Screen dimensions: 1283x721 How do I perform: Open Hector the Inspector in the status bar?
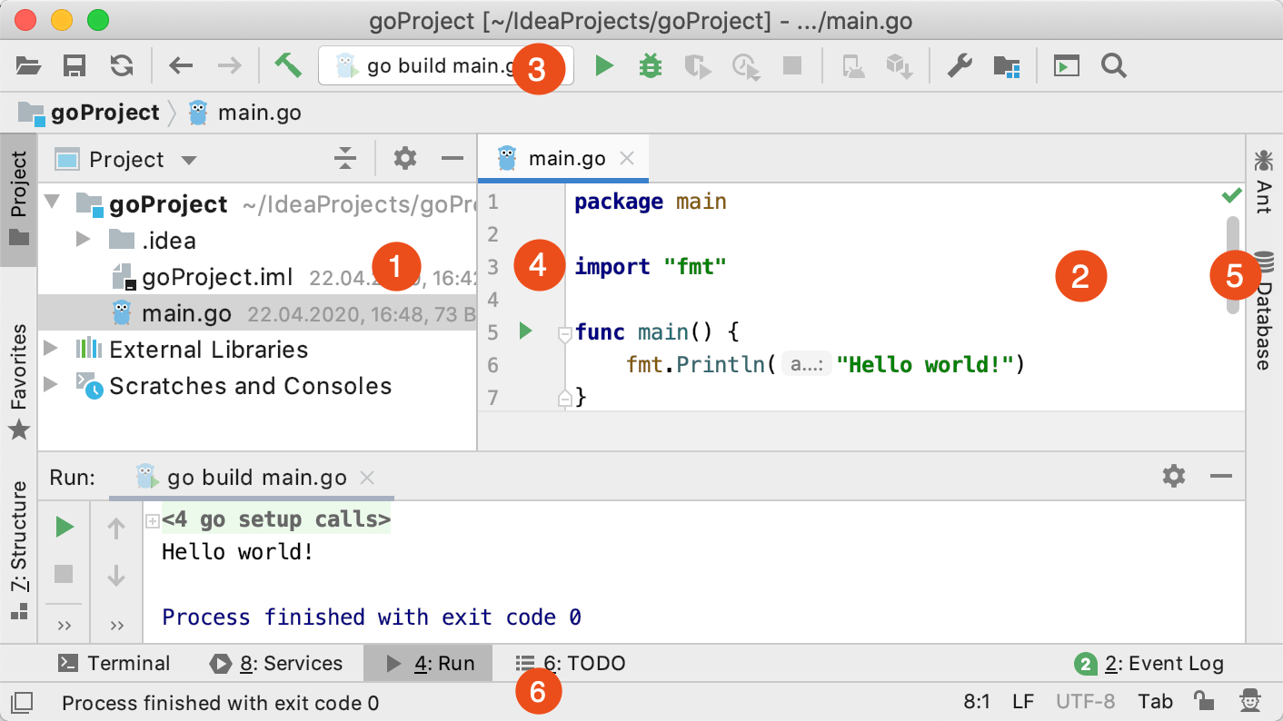tap(1246, 701)
